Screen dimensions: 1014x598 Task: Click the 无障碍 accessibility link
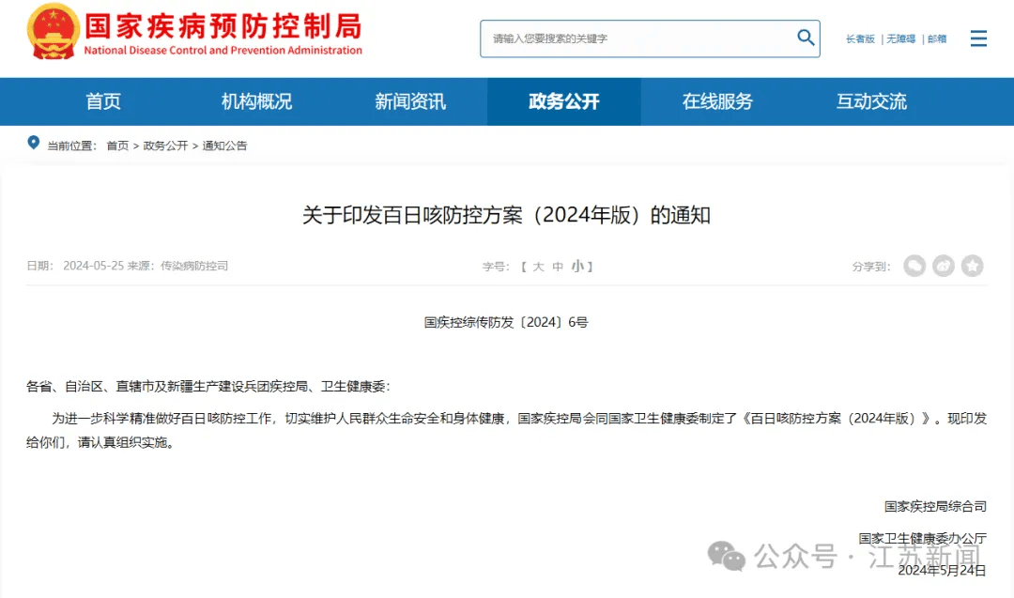point(900,38)
